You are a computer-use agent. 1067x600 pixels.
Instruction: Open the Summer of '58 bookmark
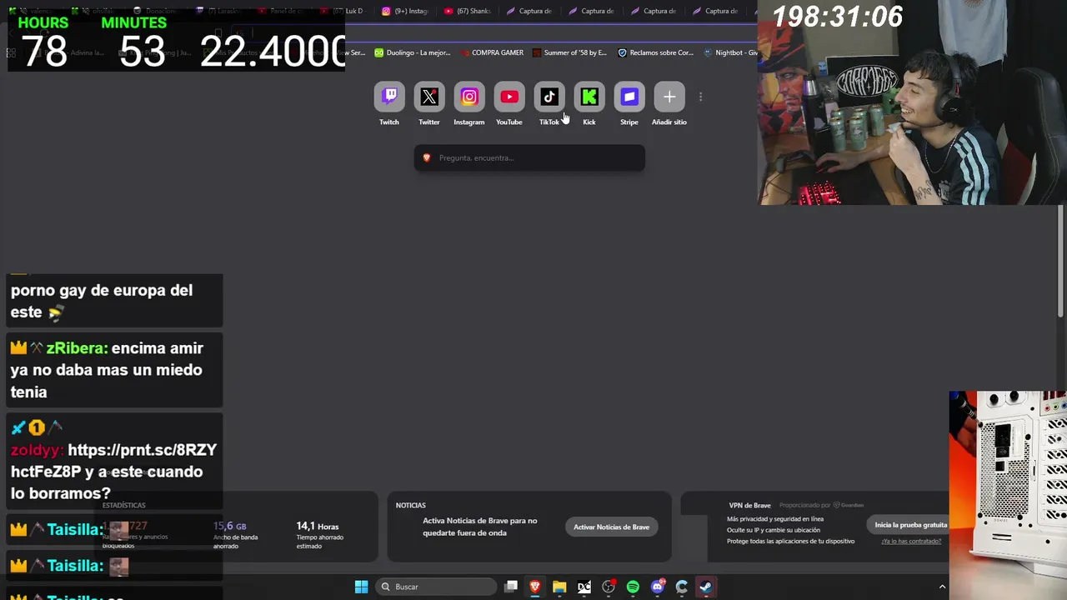[x=569, y=52]
